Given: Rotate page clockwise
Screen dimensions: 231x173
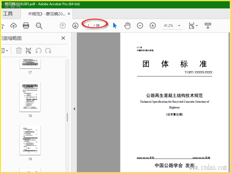Looking at the screenshot, I should click(x=48, y=51).
